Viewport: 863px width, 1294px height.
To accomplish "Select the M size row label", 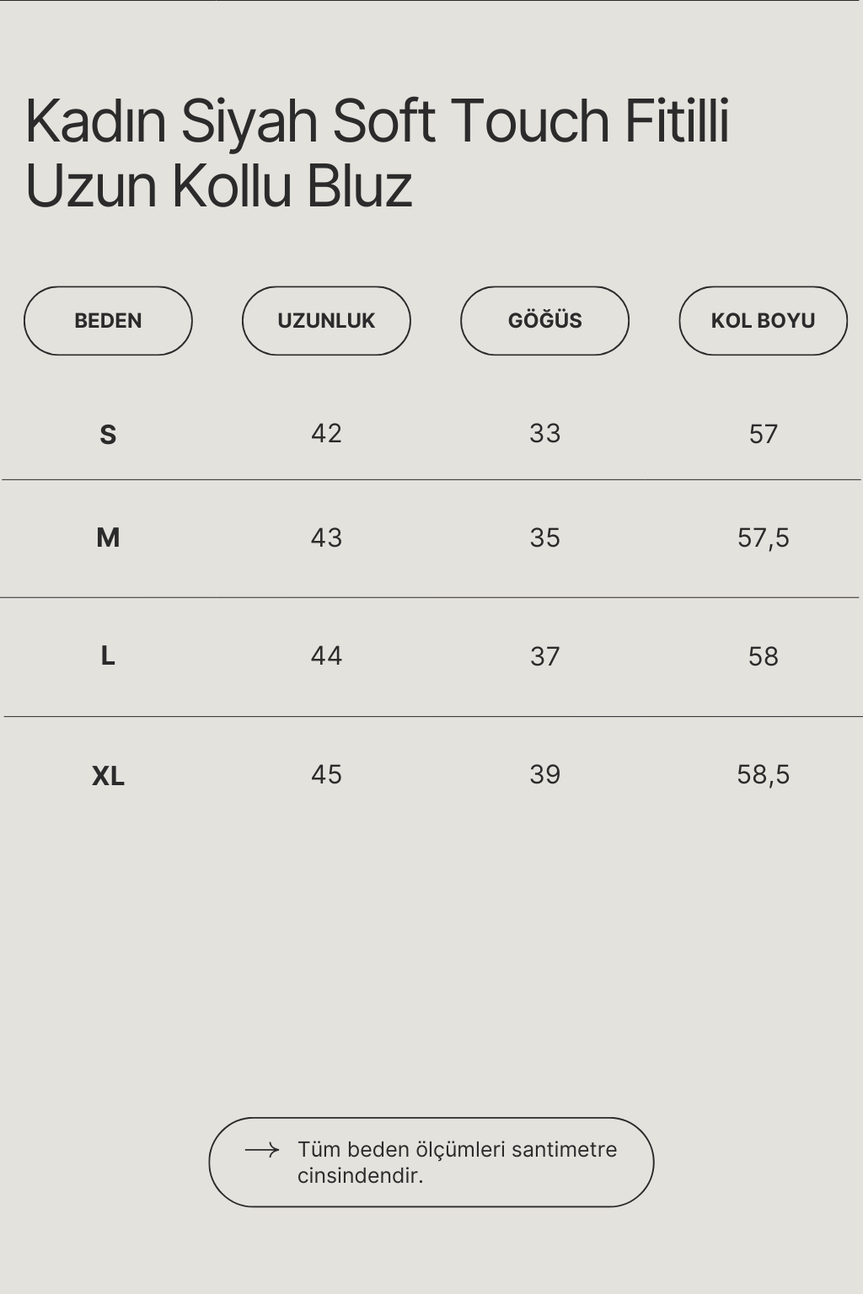I will (x=108, y=537).
